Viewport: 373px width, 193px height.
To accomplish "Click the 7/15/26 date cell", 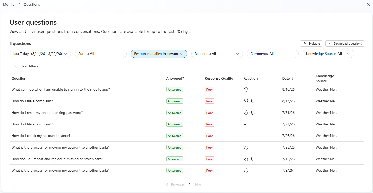I will click(288, 159).
